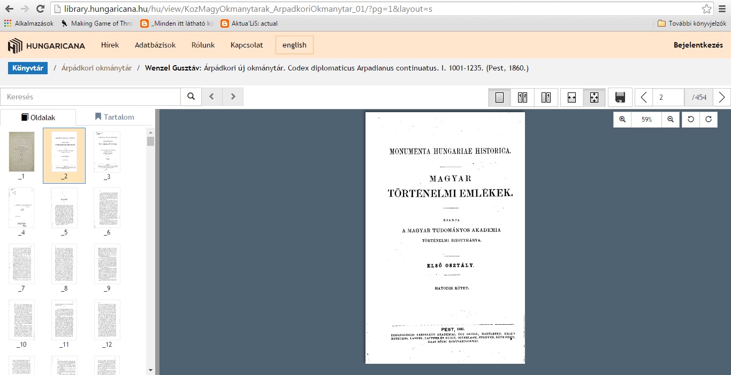The height and width of the screenshot is (375, 731).
Task: Select two-page layout view
Action: [x=522, y=97]
